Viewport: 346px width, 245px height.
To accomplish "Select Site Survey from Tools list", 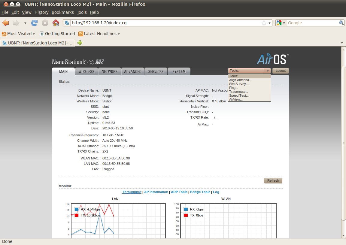I will tap(239, 84).
